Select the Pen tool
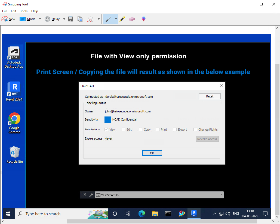Screen dimensions: 280x224 (x=108, y=19)
